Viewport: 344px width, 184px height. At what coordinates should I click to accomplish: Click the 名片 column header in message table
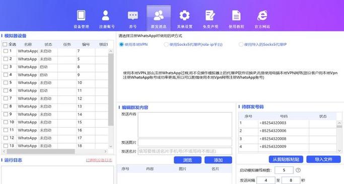click(215, 169)
